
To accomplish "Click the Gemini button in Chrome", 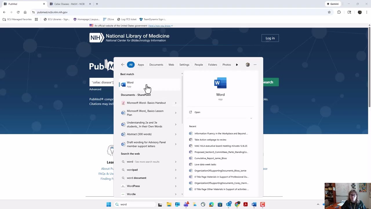I will pyautogui.click(x=333, y=4).
